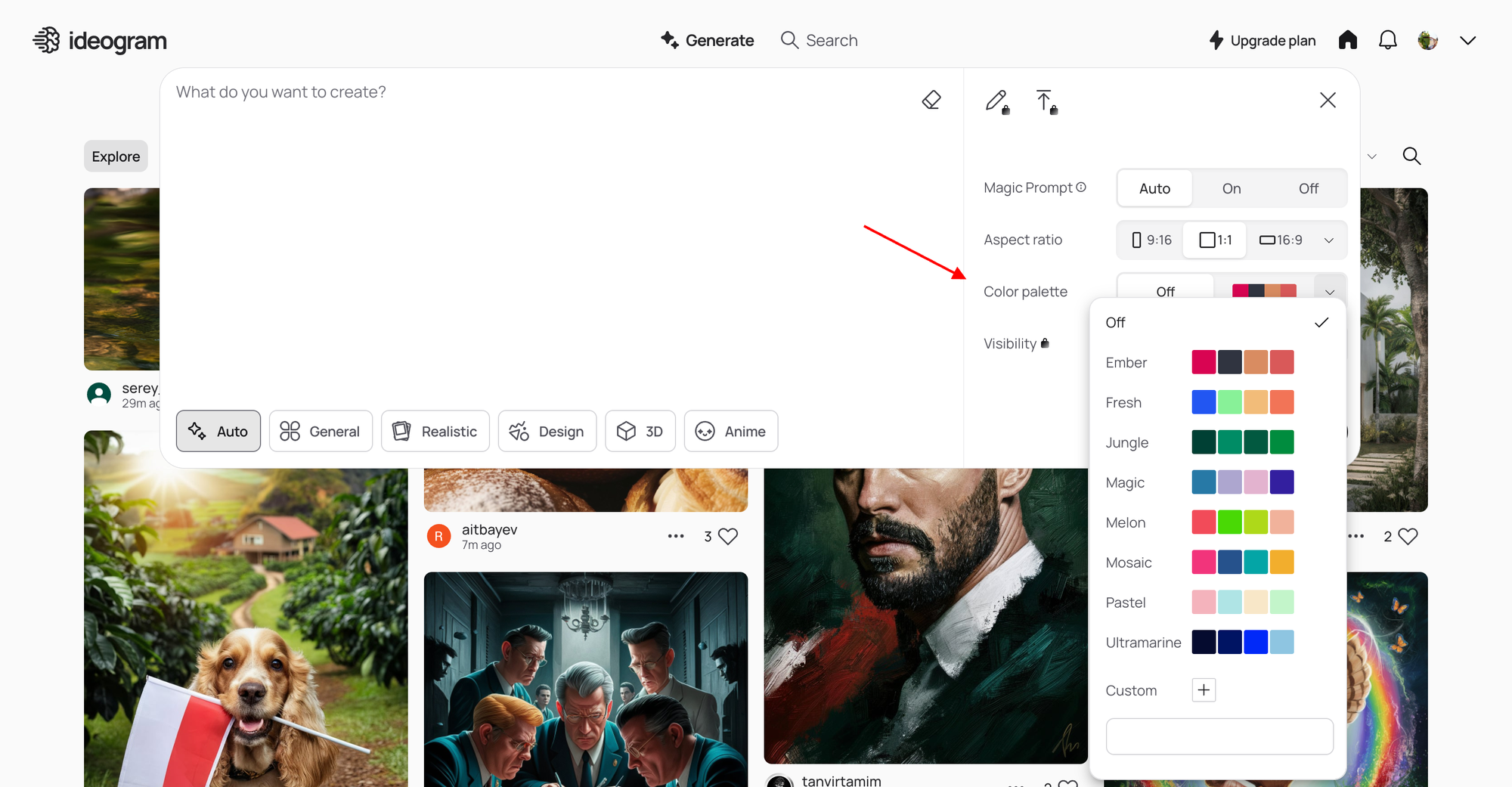Open the bearded man portrait image
The height and width of the screenshot is (787, 1512).
click(926, 615)
